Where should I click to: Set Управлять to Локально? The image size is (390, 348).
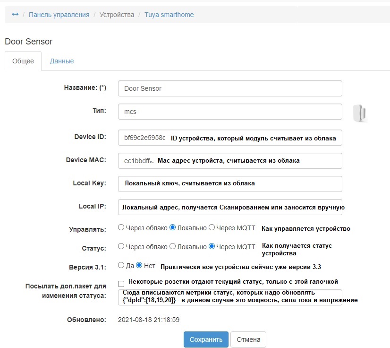[173, 227]
